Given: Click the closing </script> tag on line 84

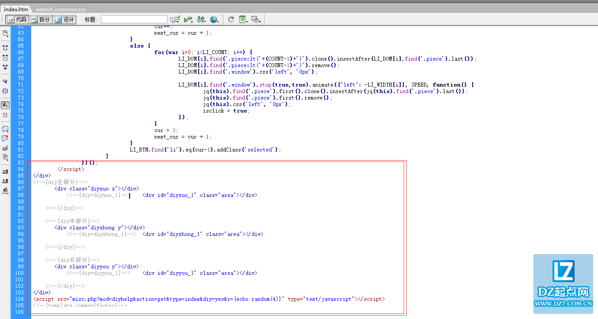Looking at the screenshot, I should (71, 169).
